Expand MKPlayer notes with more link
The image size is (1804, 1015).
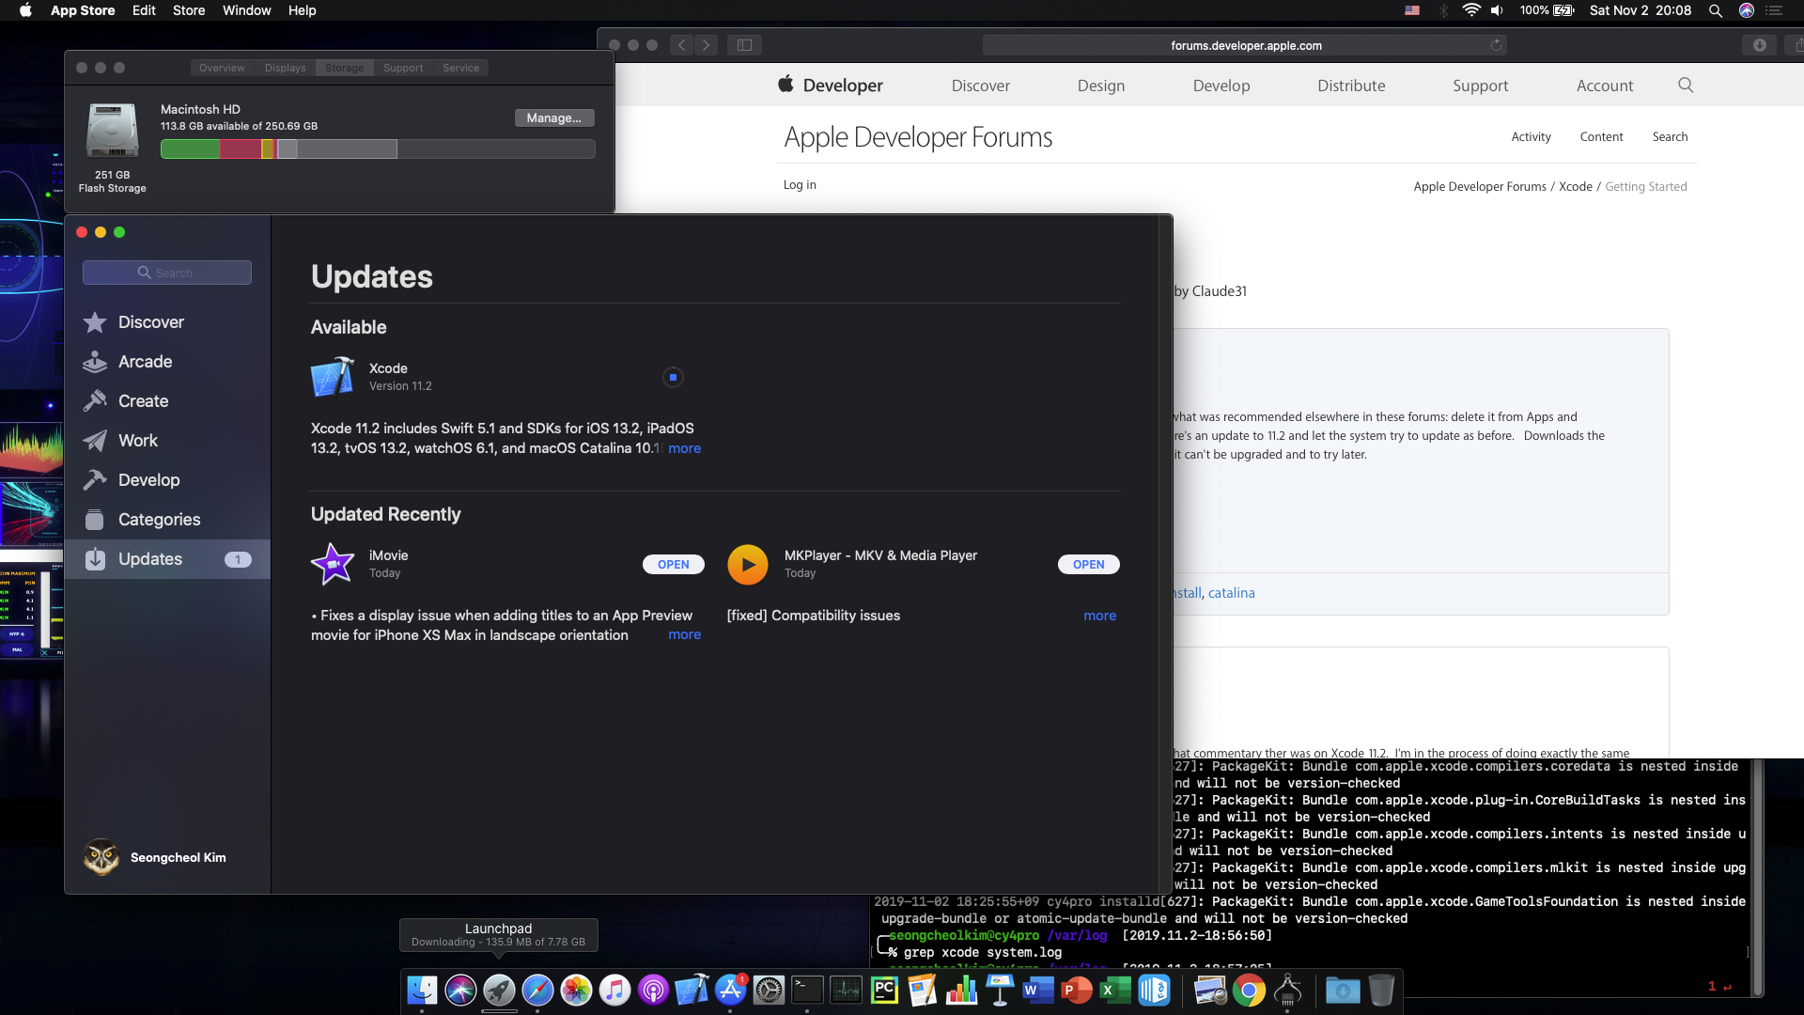1099,616
